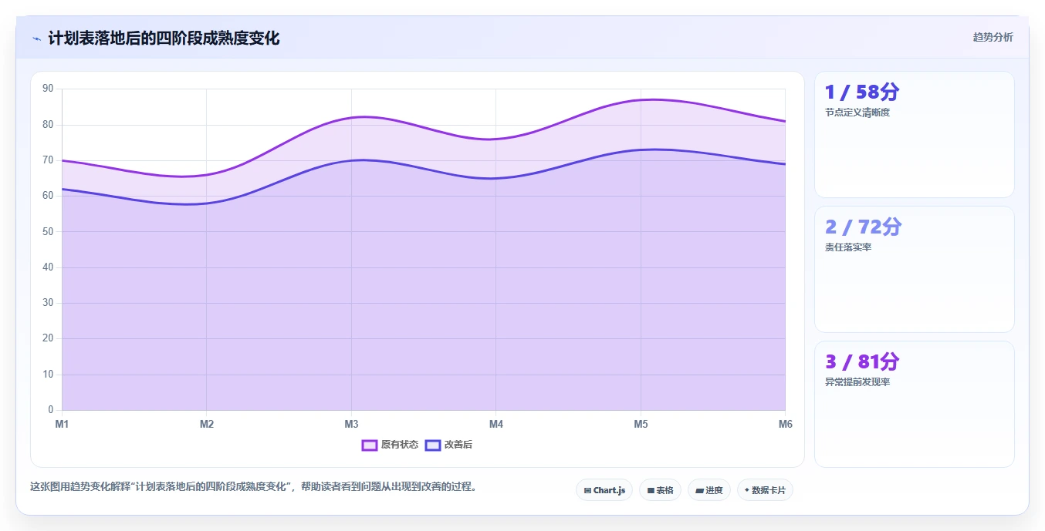This screenshot has height=531, width=1045.
Task: Toggle the 原有状态 legend entry
Action: click(390, 445)
